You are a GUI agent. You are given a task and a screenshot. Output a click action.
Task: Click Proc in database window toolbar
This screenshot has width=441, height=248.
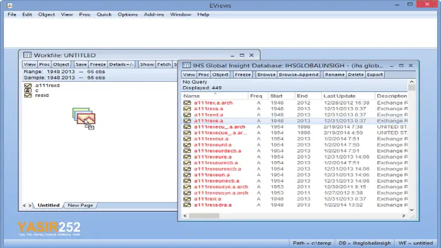pyautogui.click(x=203, y=75)
